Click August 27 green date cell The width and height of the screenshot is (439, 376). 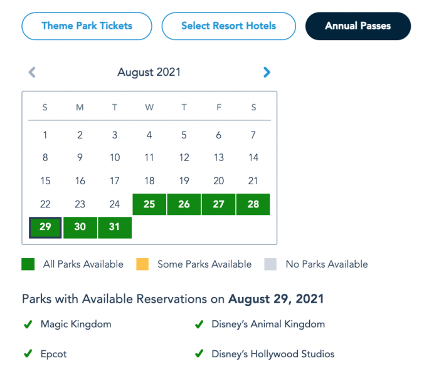219,204
